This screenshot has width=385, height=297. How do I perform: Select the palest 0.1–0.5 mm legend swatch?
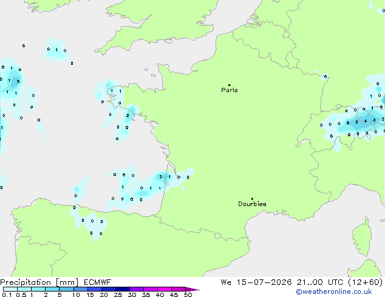point(10,289)
